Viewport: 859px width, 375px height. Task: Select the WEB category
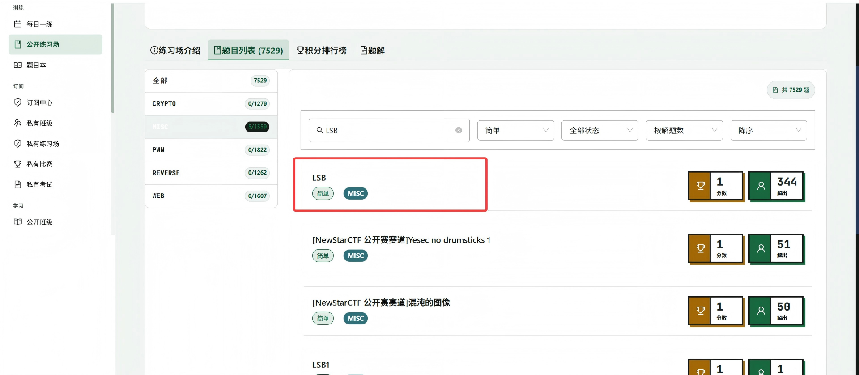tap(211, 196)
